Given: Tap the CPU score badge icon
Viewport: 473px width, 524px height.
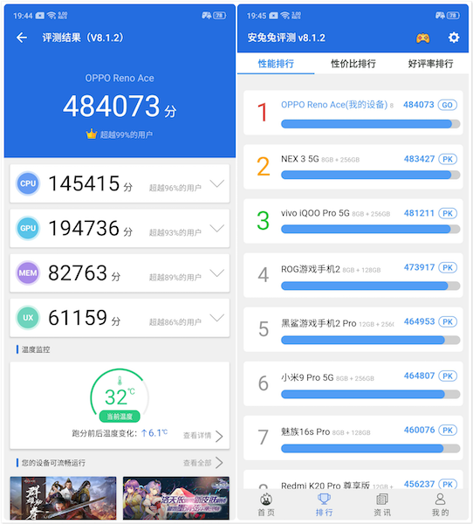Looking at the screenshot, I should pos(28,183).
